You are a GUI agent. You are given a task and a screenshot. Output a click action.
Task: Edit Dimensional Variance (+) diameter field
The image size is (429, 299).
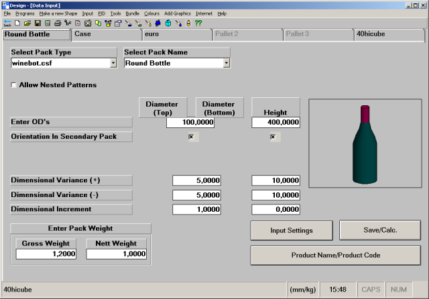pyautogui.click(x=196, y=180)
